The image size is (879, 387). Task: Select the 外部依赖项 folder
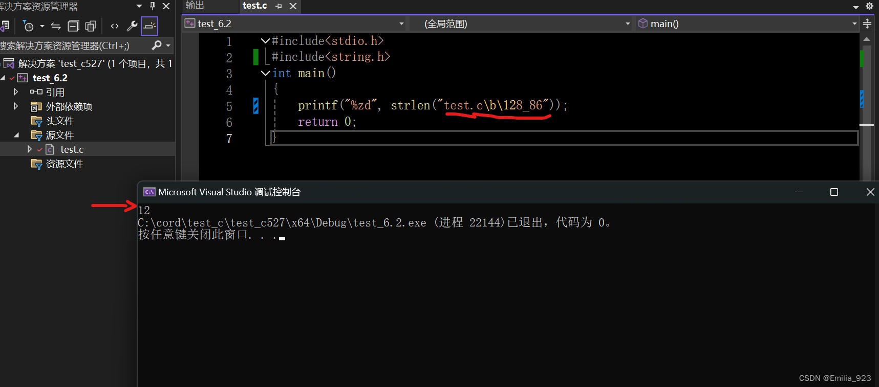tap(69, 106)
